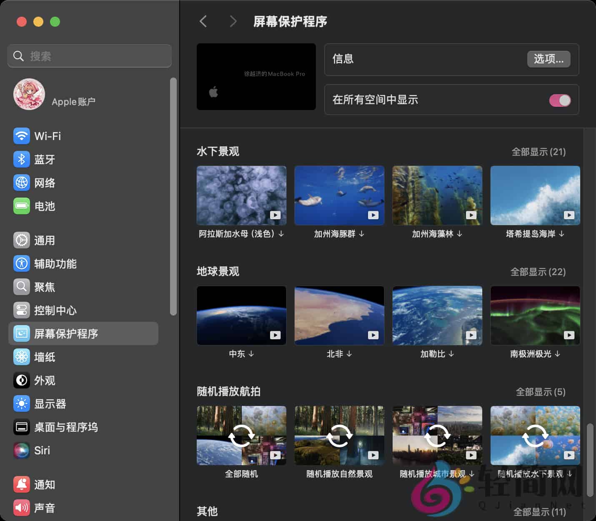Select the 聚焦 Spotlight icon
This screenshot has height=521, width=596.
pyautogui.click(x=21, y=287)
